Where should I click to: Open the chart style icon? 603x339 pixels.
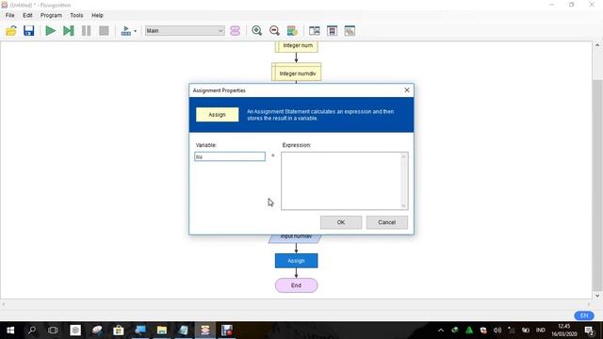(292, 31)
